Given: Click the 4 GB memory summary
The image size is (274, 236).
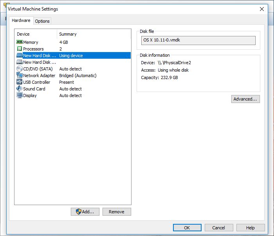Looking at the screenshot, I should [63, 42].
